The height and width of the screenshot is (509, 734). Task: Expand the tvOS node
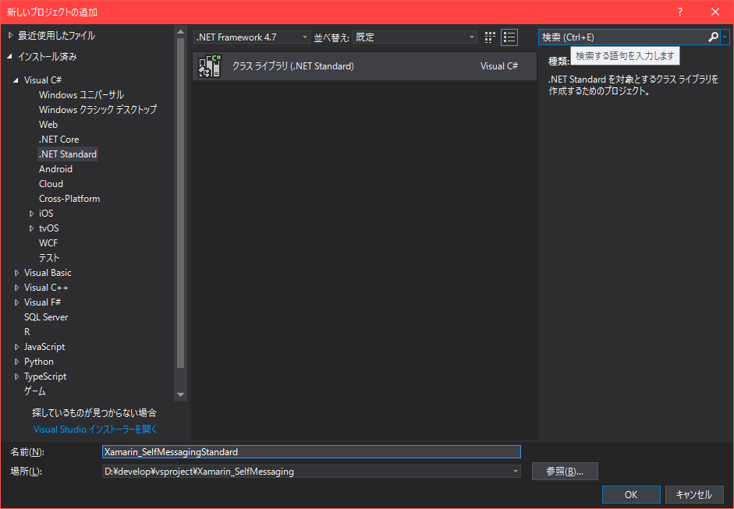(31, 228)
